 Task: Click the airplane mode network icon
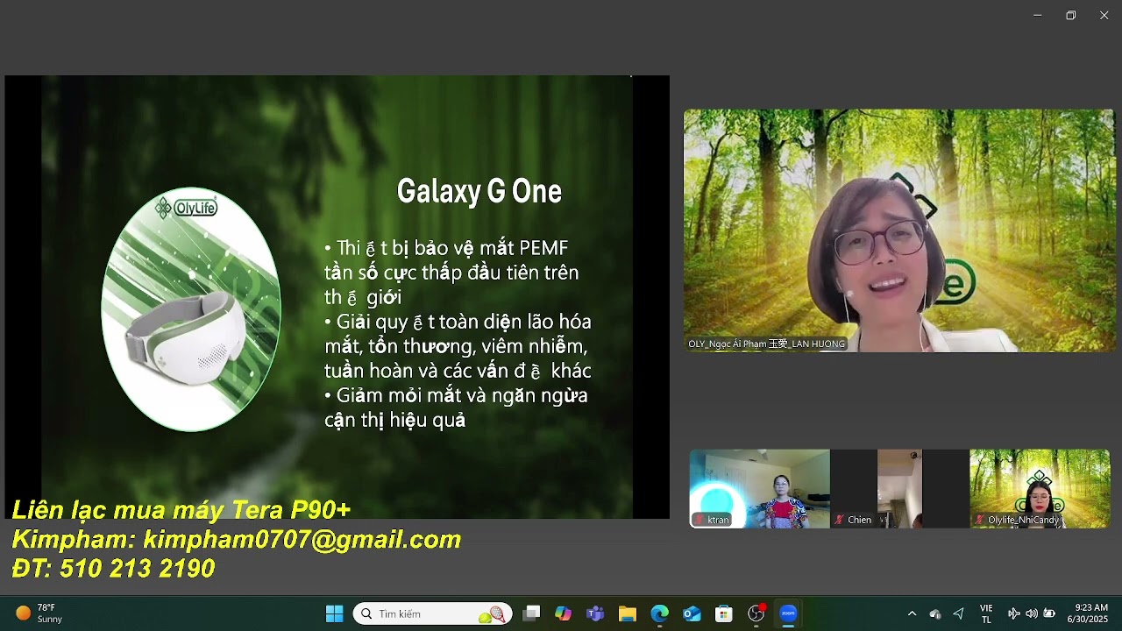pyautogui.click(x=1013, y=613)
